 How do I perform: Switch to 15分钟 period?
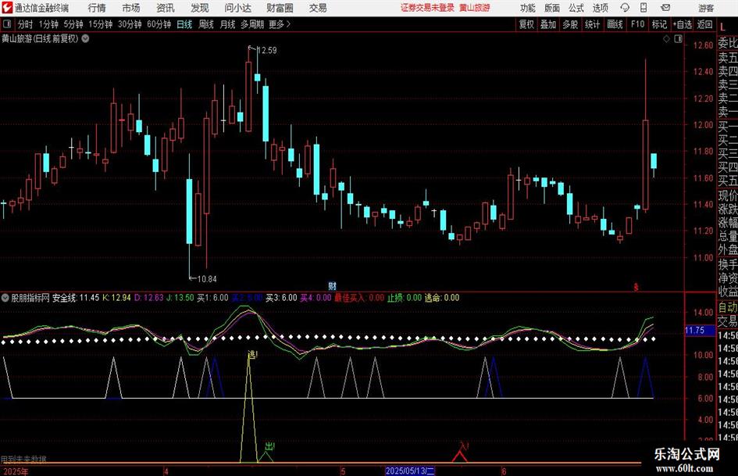[x=100, y=24]
